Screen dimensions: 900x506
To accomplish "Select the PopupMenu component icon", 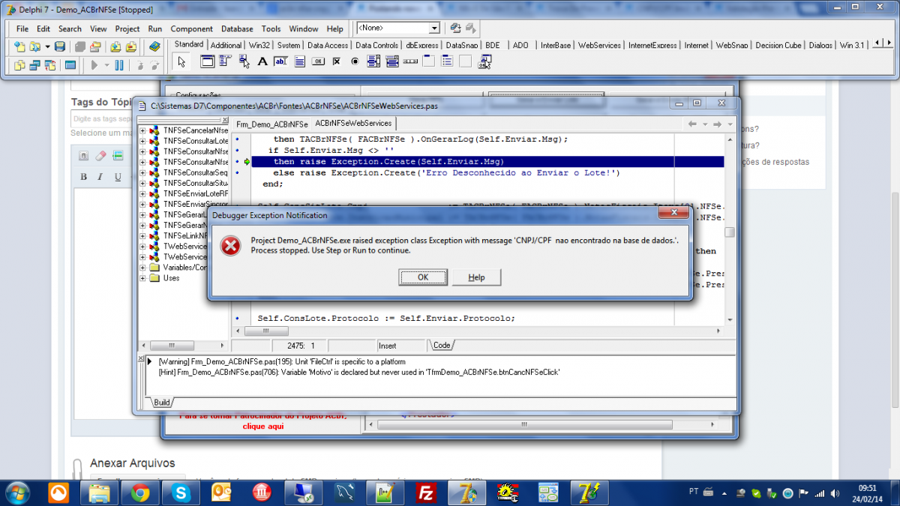I will tap(244, 61).
